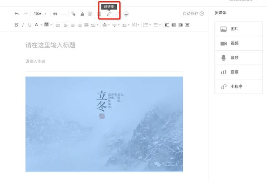Expand the text background color dropdown
Image resolution: width=267 pixels, height=182 pixels.
pos(51,25)
